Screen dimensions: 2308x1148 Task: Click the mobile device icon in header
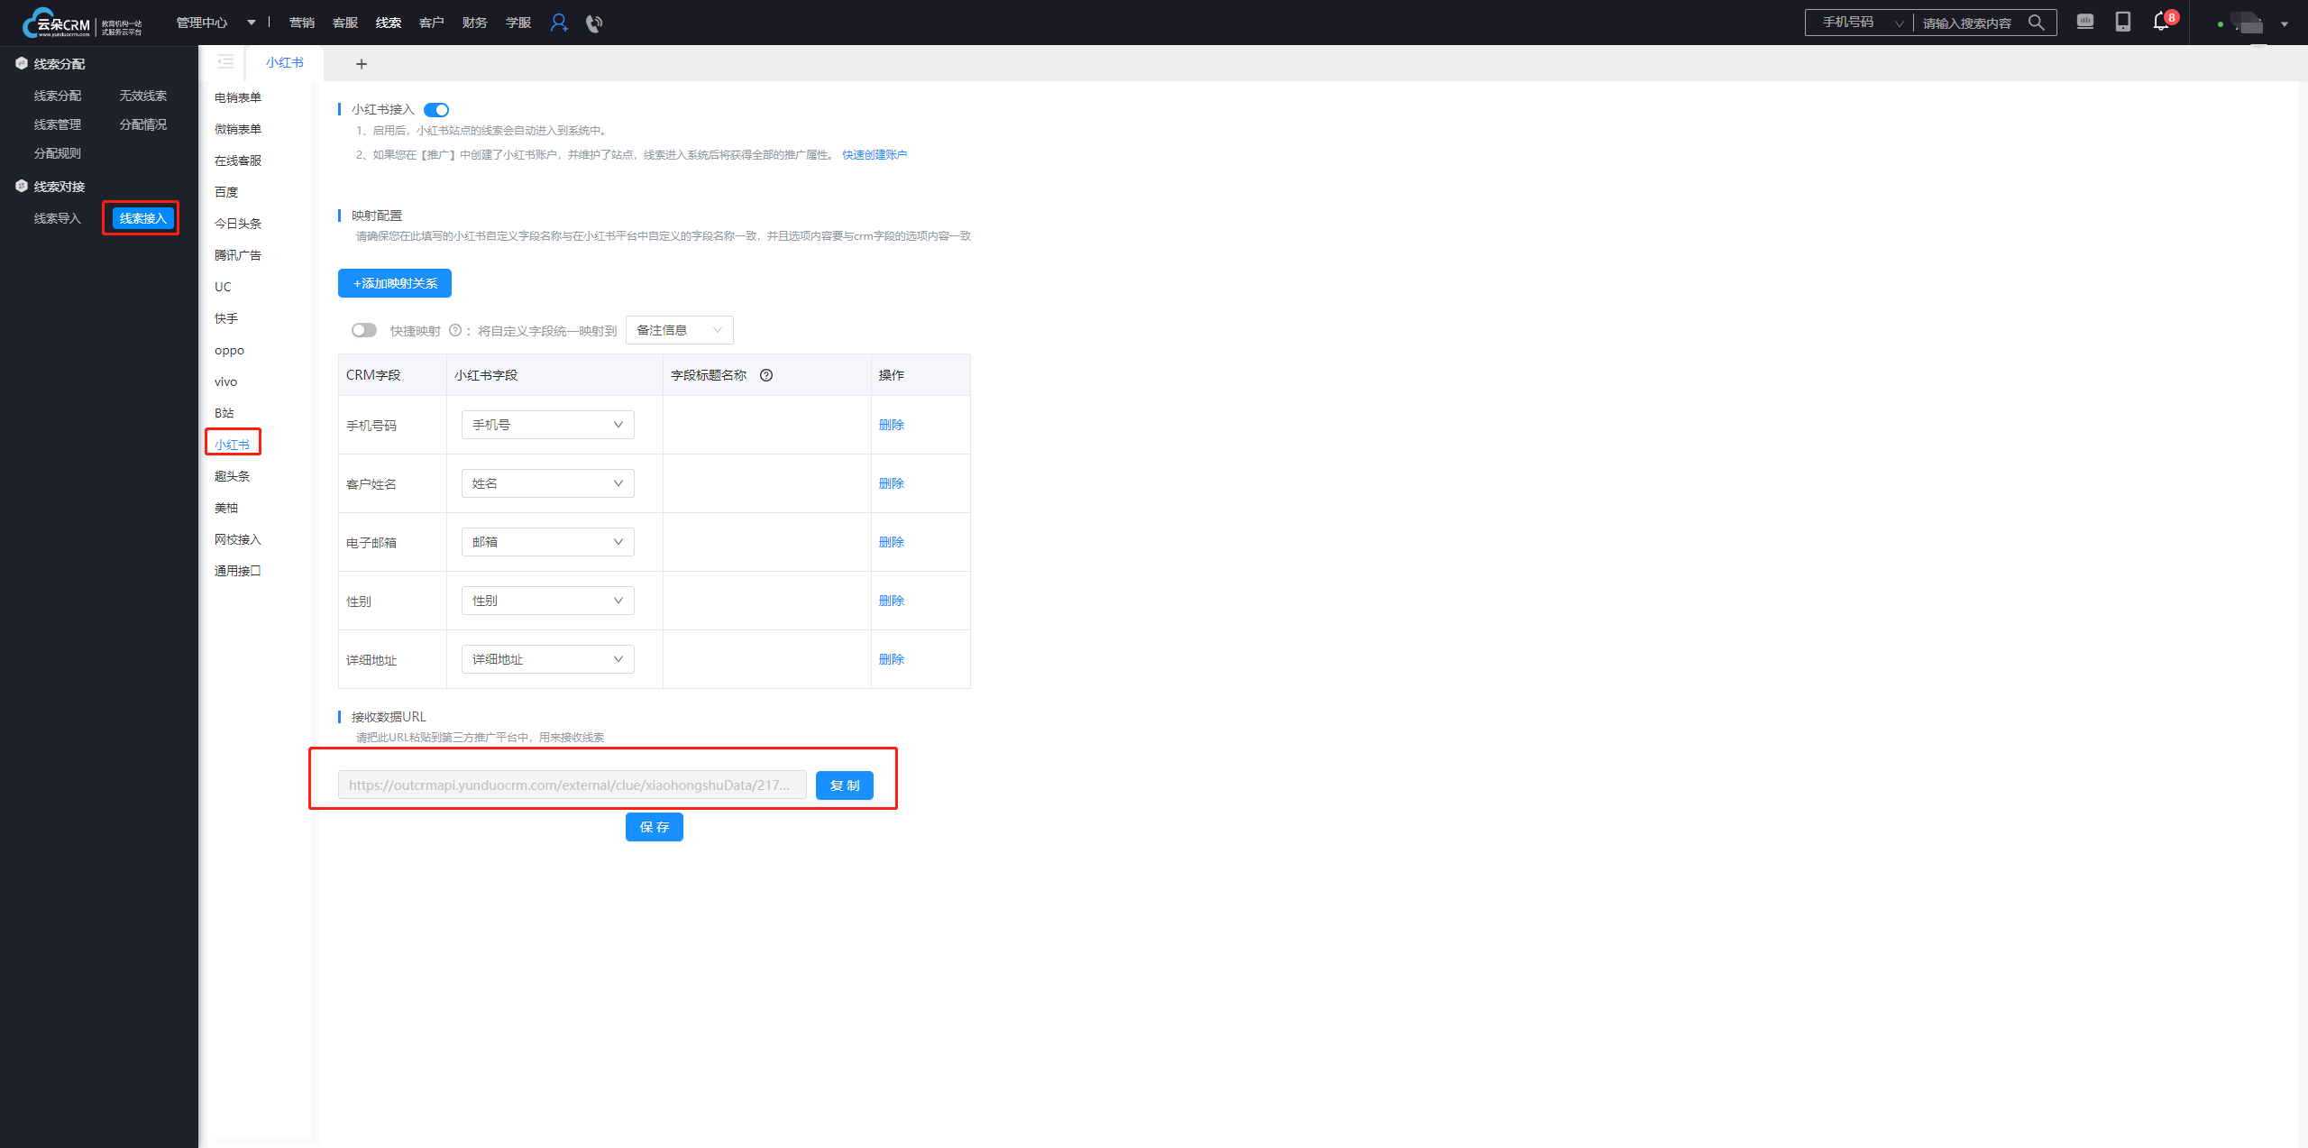(2123, 22)
